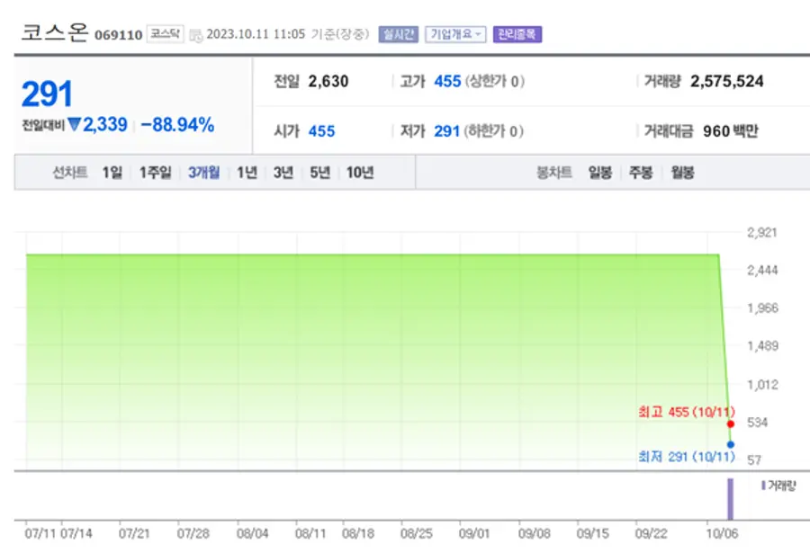Show the 1년 line chart
The image size is (810, 553).
[x=247, y=173]
